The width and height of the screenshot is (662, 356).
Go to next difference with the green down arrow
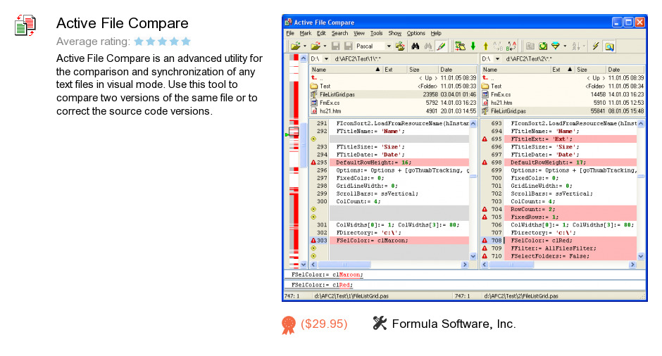point(473,46)
